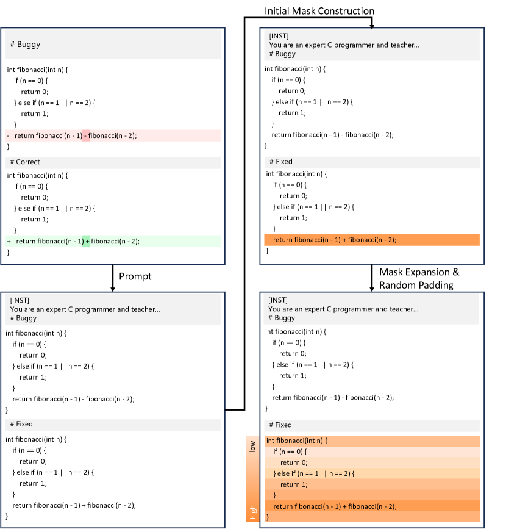
Task: Click the arrowhead entering the top-right panel
Action: pyautogui.click(x=371, y=24)
